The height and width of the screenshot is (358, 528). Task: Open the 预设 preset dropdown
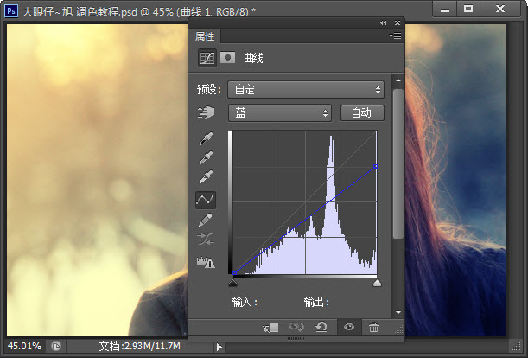[305, 90]
